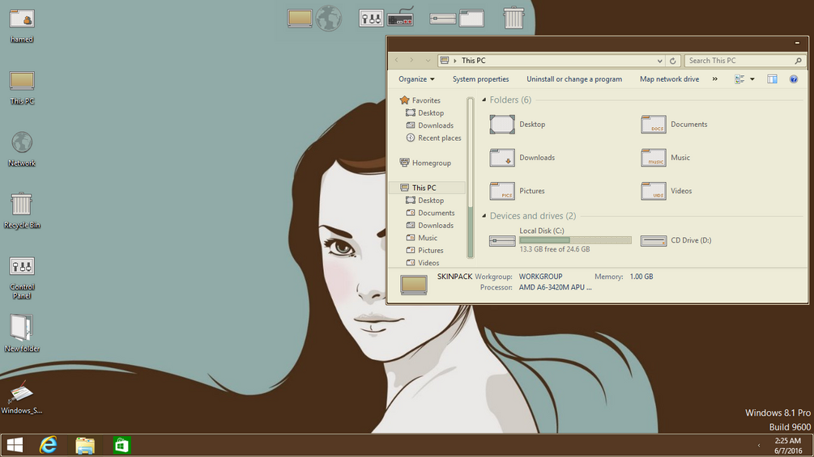Screen dimensions: 814x457
Task: Select the New folder desktop icon
Action: click(22, 334)
